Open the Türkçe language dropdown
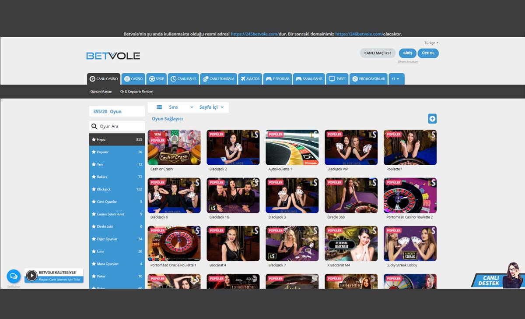This screenshot has width=525, height=319. point(431,43)
